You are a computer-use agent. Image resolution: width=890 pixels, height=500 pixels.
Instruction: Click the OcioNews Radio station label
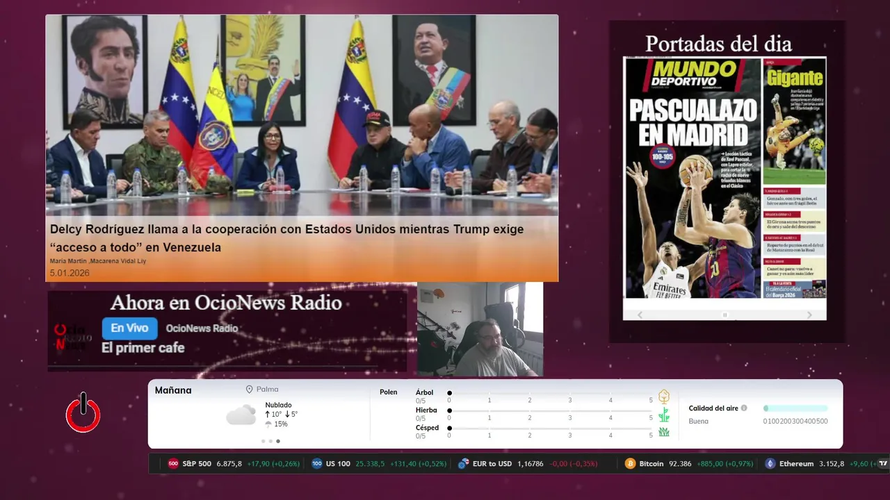pos(202,328)
